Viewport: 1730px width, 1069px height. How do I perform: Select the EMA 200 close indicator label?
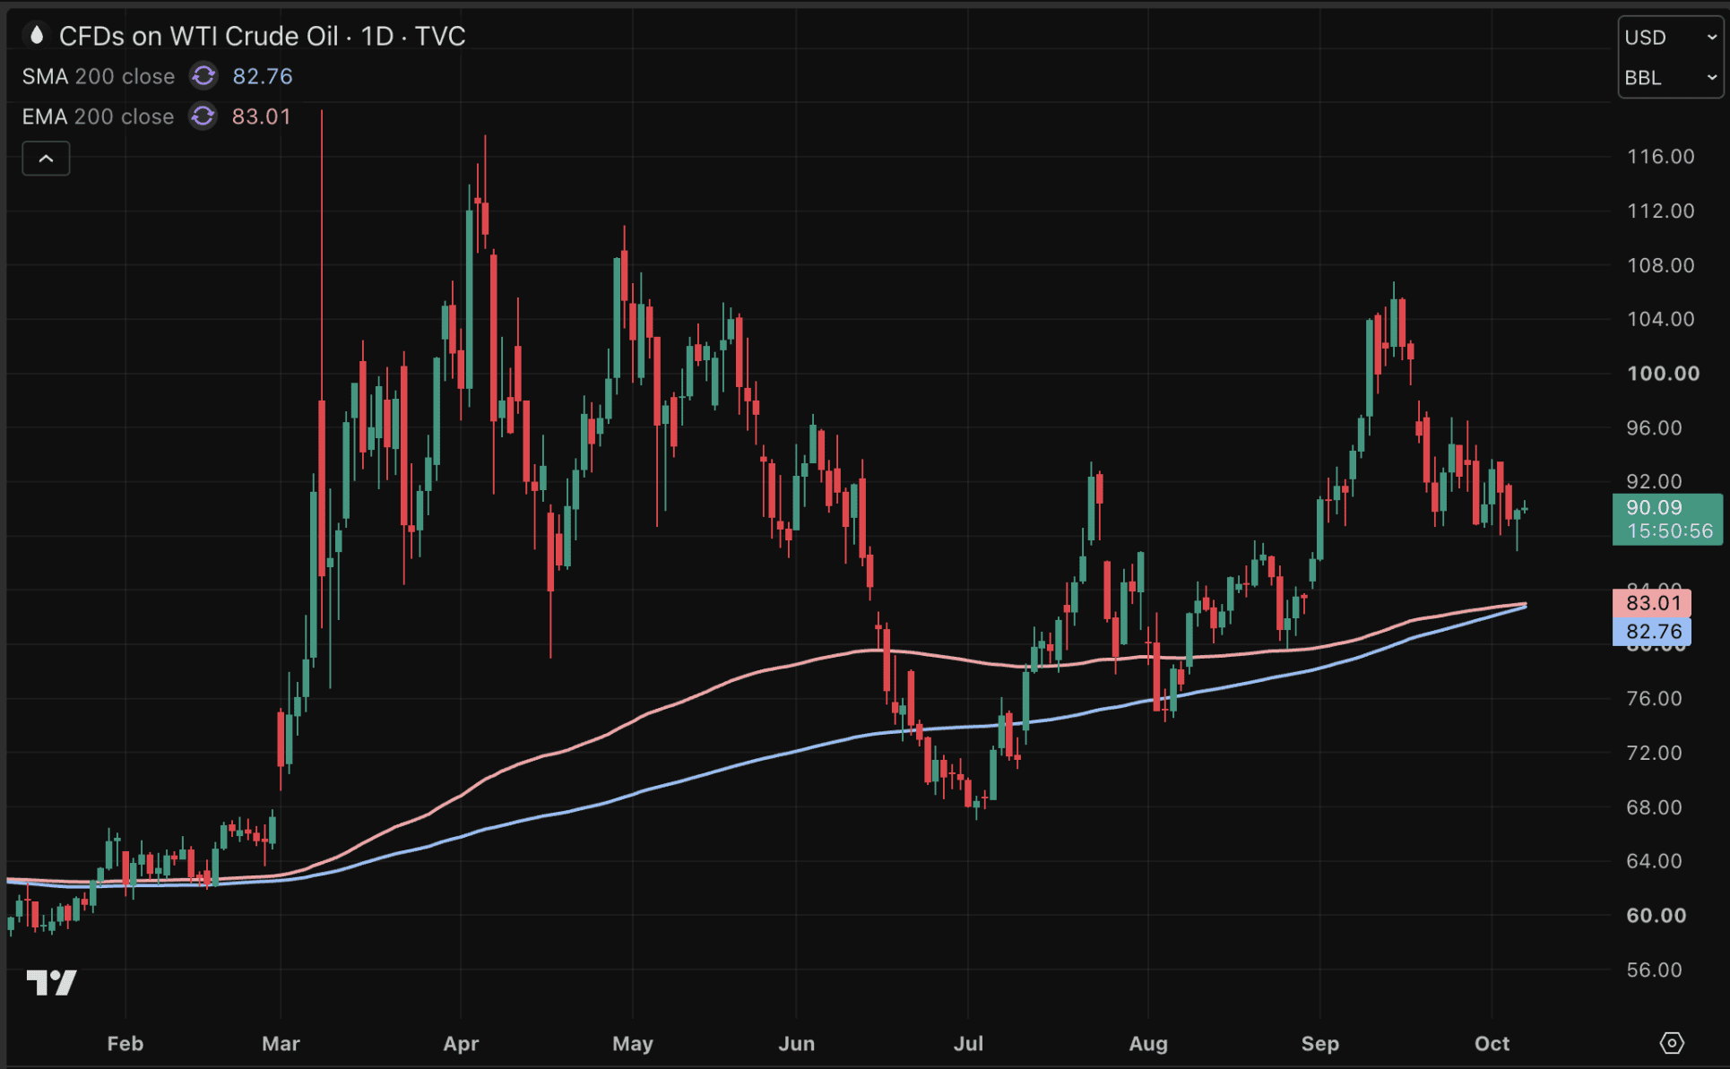(99, 116)
